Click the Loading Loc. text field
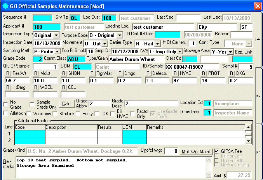 click(x=163, y=27)
